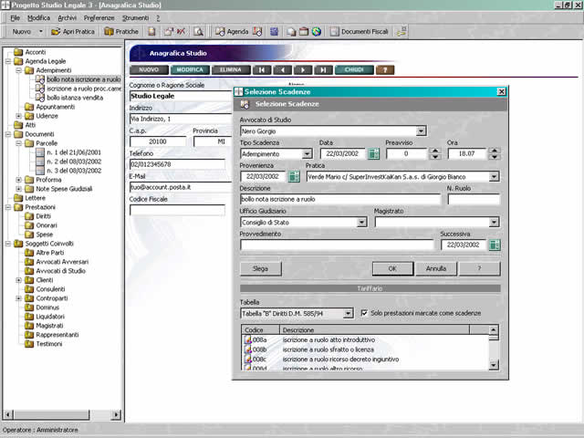The height and width of the screenshot is (438, 584).
Task: Click the Slega button
Action: click(260, 268)
